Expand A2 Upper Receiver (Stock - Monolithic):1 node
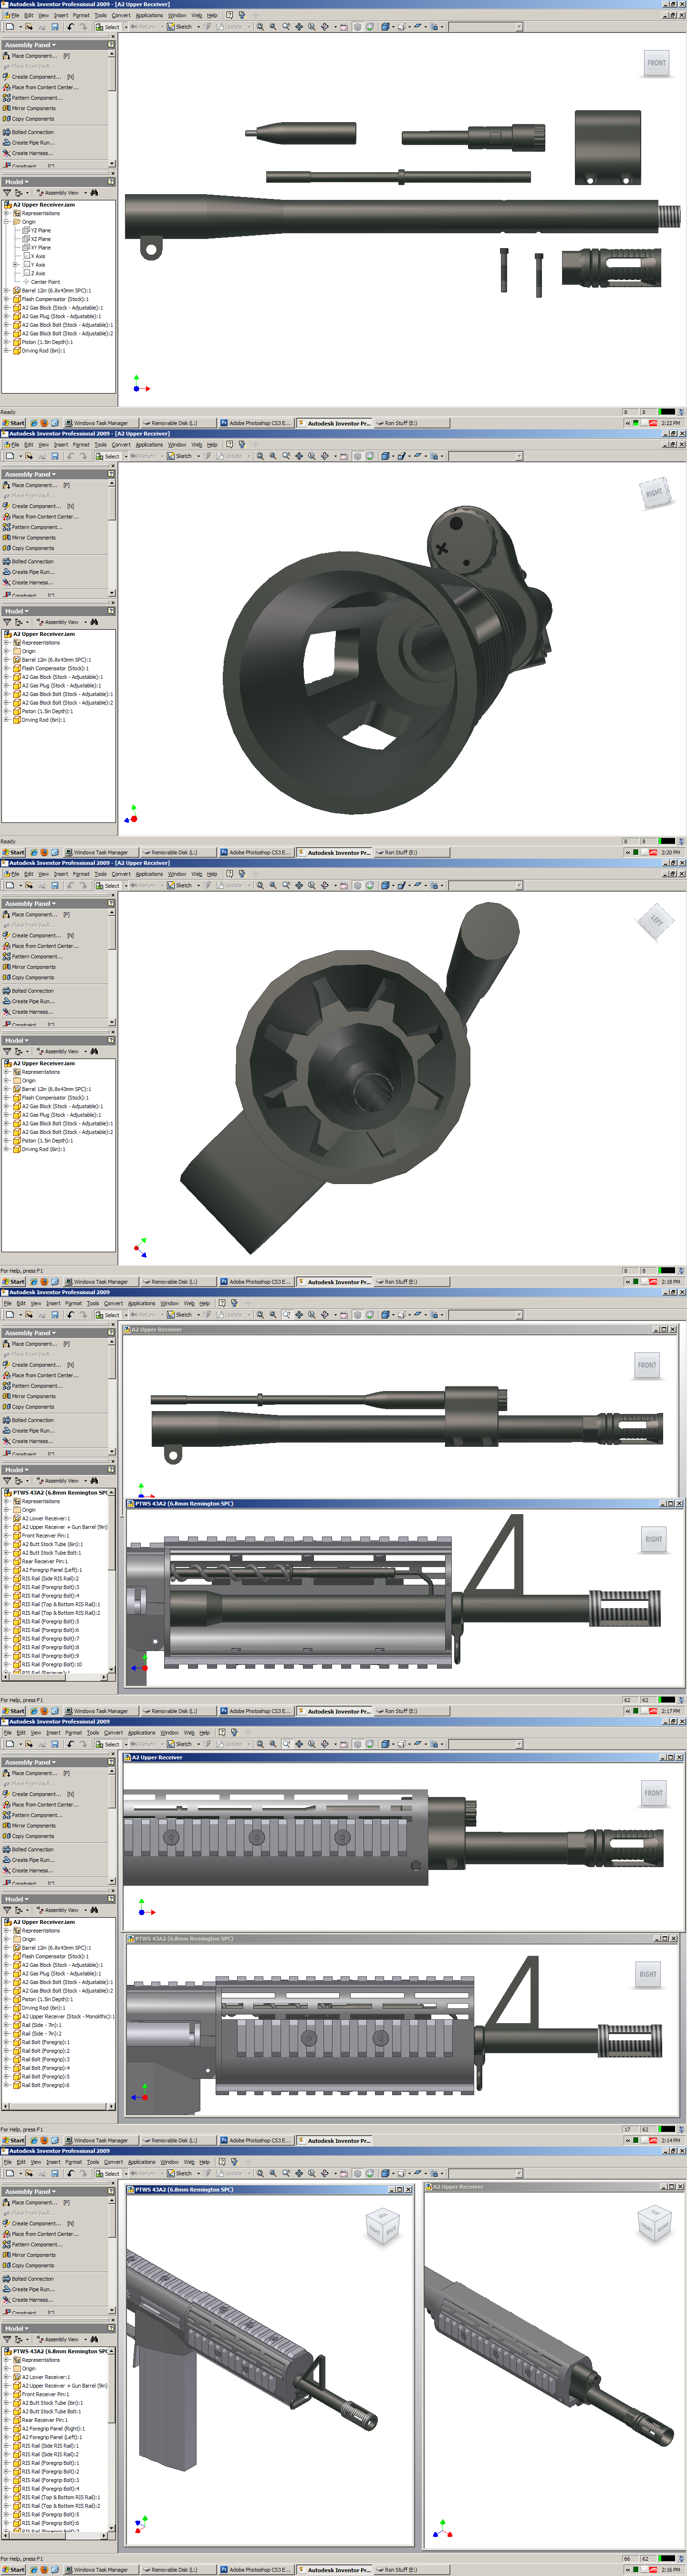Screen dimensions: 687x2576 tap(6, 2016)
